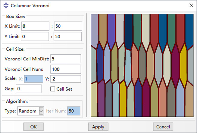This screenshot has height=133, width=197.
Task: Click the Y Limit minimum field
Action: 35,37
